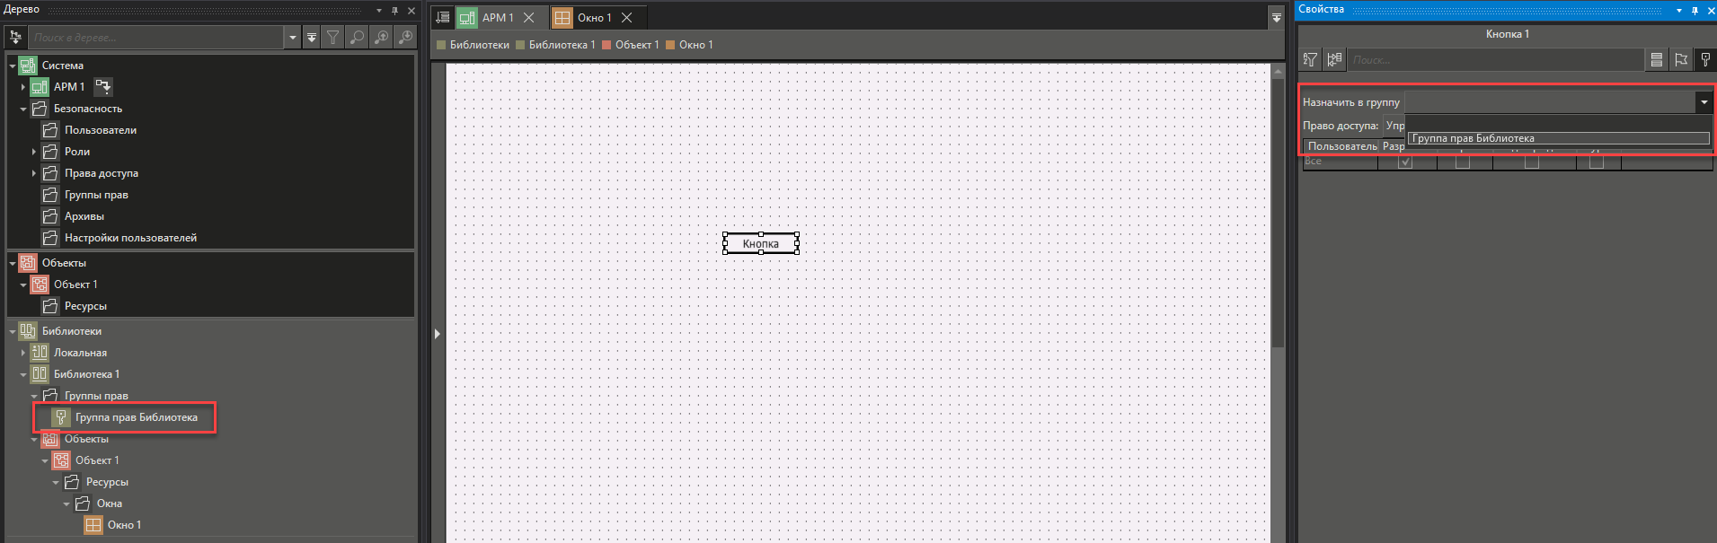The image size is (1717, 543).
Task: Click the key access-rights icon in Свойства panel
Action: [x=1704, y=60]
